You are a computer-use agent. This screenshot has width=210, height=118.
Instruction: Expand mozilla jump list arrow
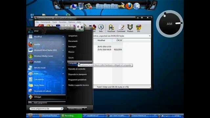[x=63, y=44]
